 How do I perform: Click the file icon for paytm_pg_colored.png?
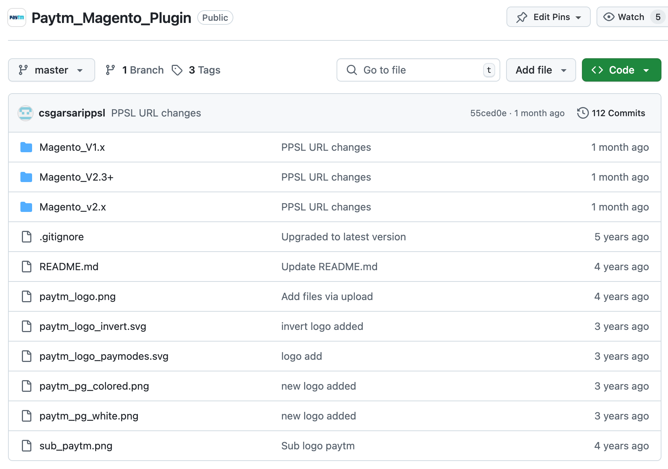[x=27, y=386]
